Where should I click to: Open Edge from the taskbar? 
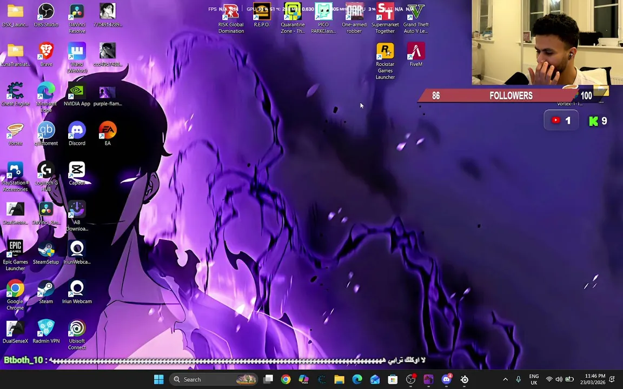click(x=357, y=379)
